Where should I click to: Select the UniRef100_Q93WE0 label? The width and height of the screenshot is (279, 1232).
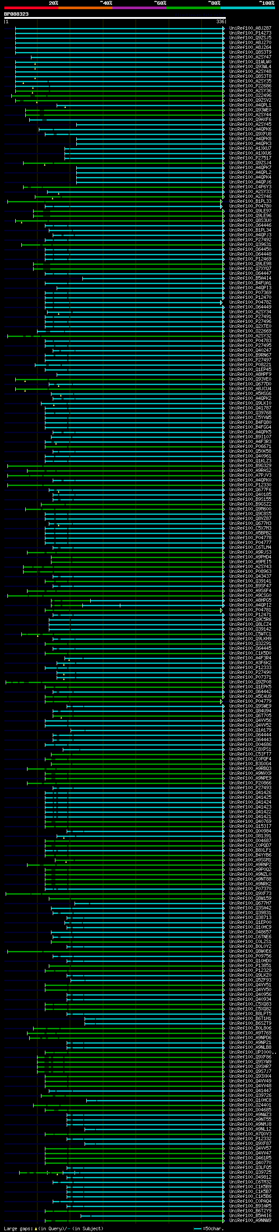(250, 110)
